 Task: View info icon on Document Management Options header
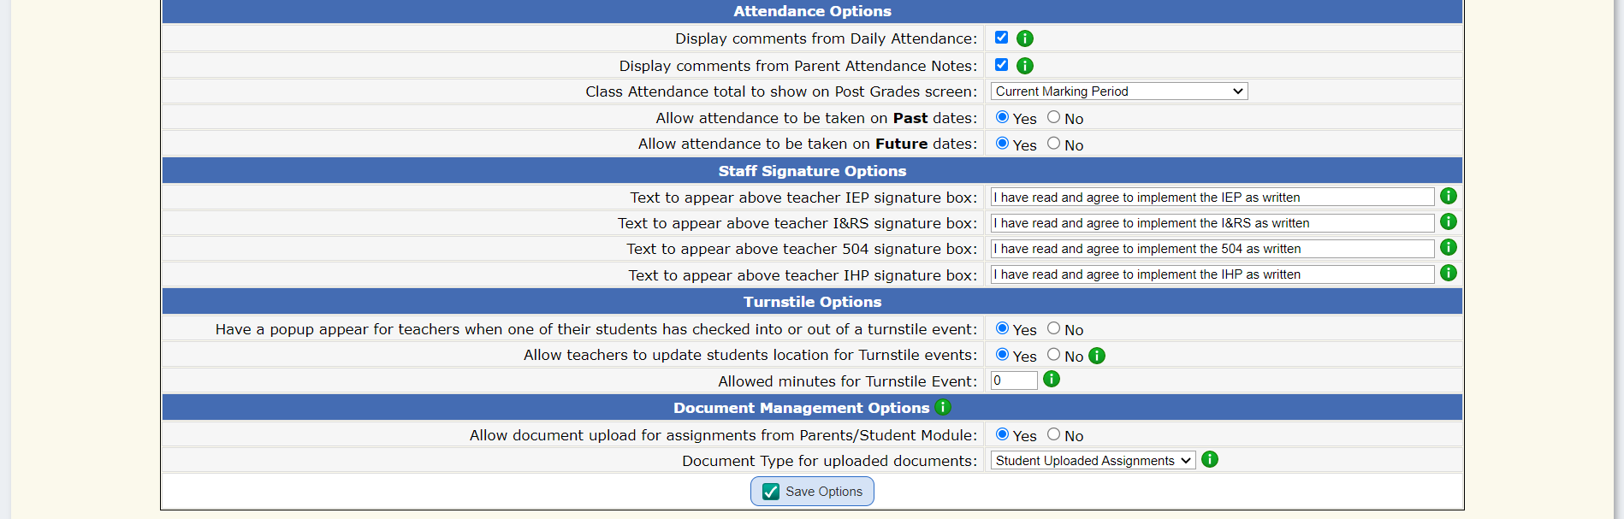(x=941, y=408)
